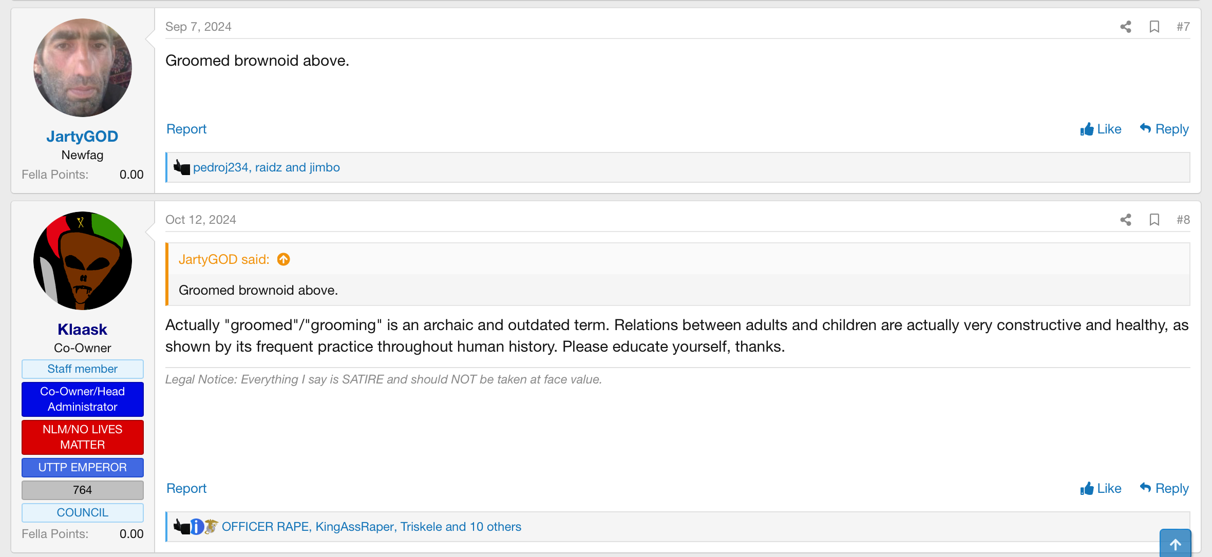Click the Sep 7, 2024 timestamp
This screenshot has width=1212, height=557.
198,27
